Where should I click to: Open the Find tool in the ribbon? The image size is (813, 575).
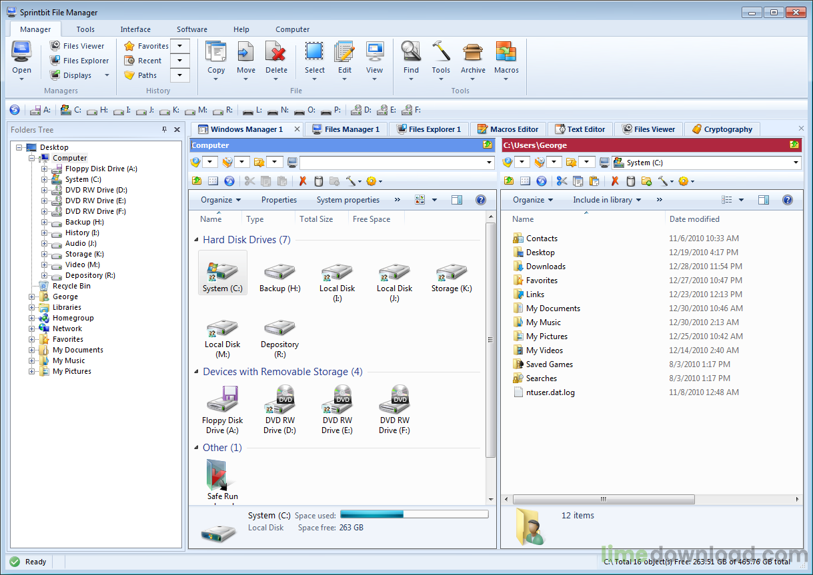[411, 59]
